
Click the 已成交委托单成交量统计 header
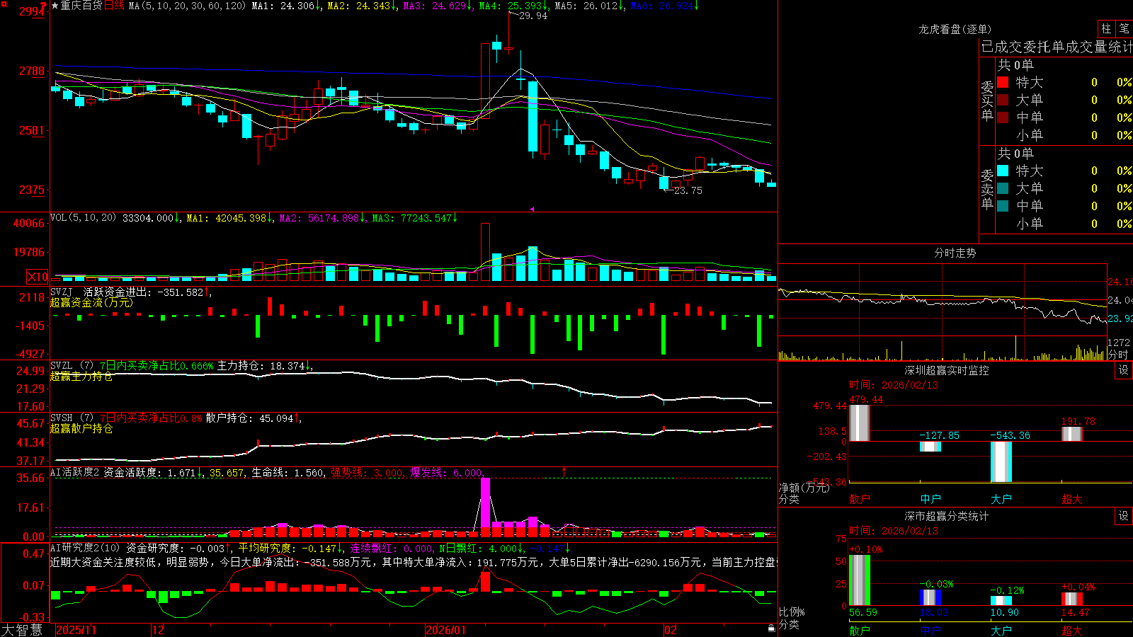point(1057,47)
